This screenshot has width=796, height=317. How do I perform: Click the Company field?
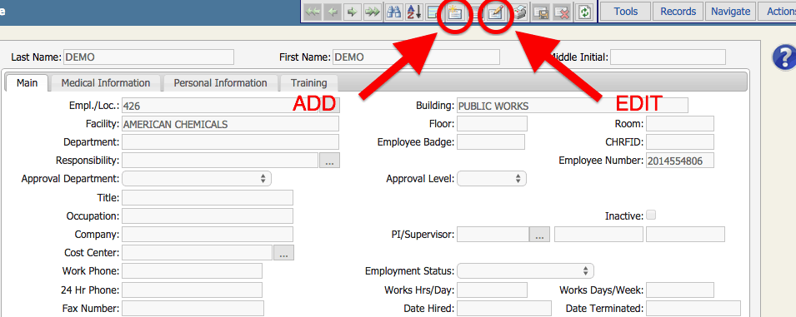click(207, 235)
